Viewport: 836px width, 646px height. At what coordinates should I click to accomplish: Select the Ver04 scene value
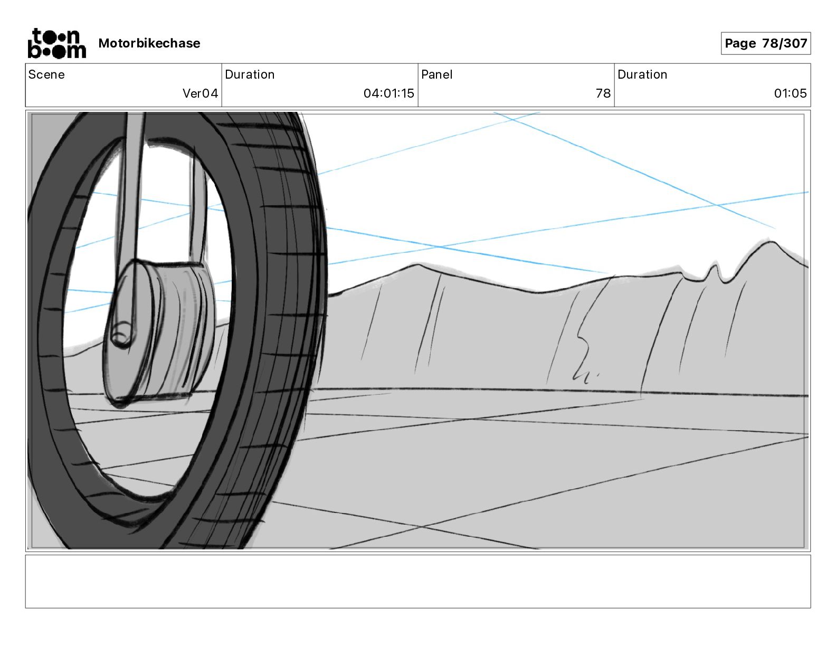(200, 93)
